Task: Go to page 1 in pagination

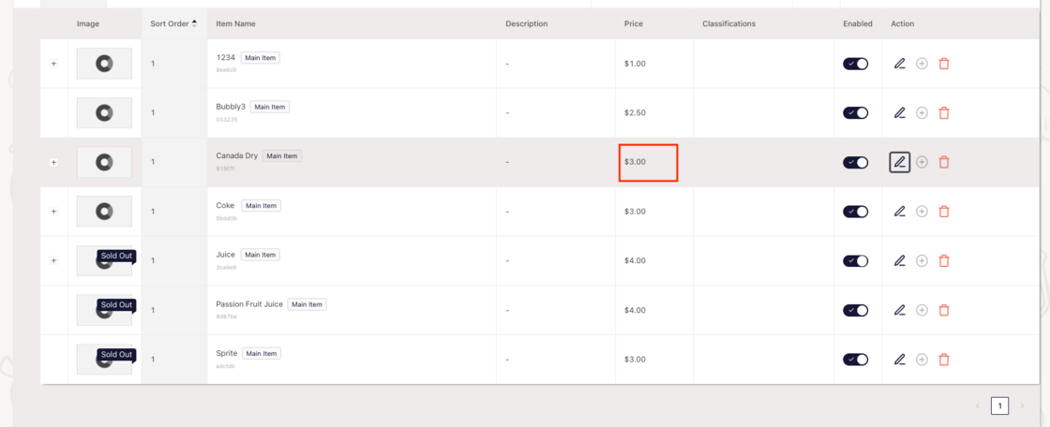Action: click(1000, 405)
